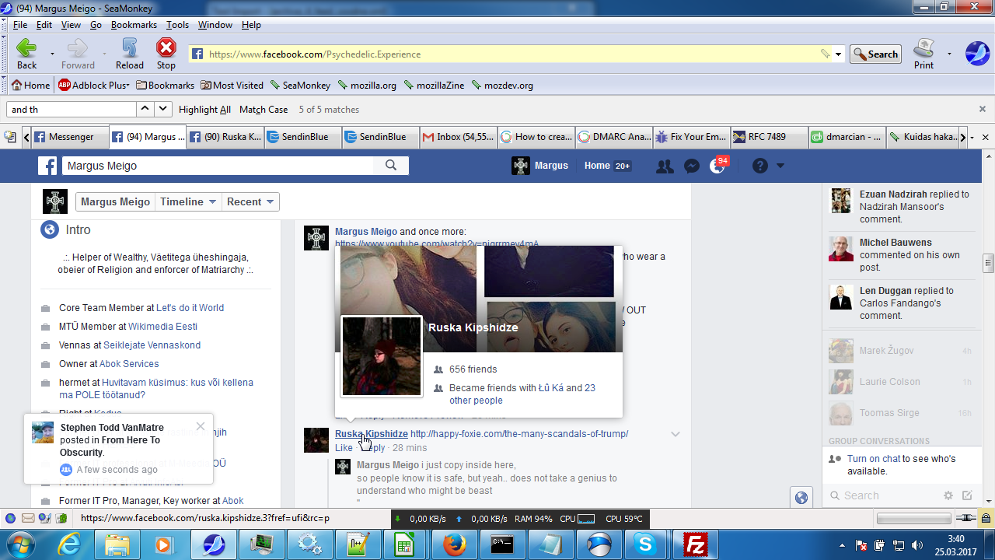Open Friend Requests icon in Facebook header

click(x=664, y=166)
